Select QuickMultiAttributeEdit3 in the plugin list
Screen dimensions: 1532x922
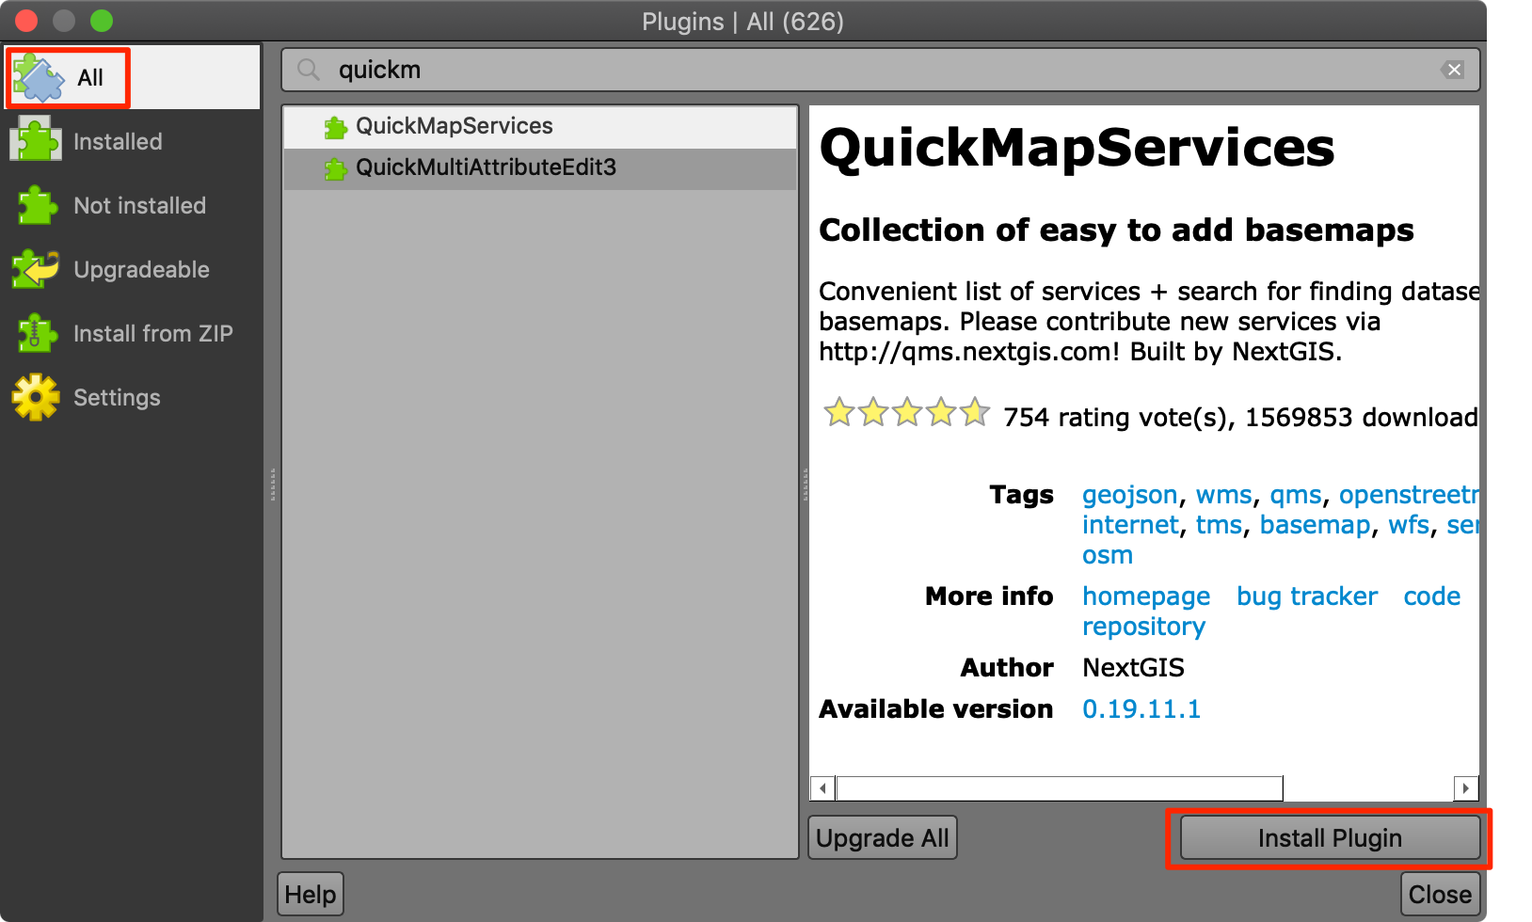540,167
